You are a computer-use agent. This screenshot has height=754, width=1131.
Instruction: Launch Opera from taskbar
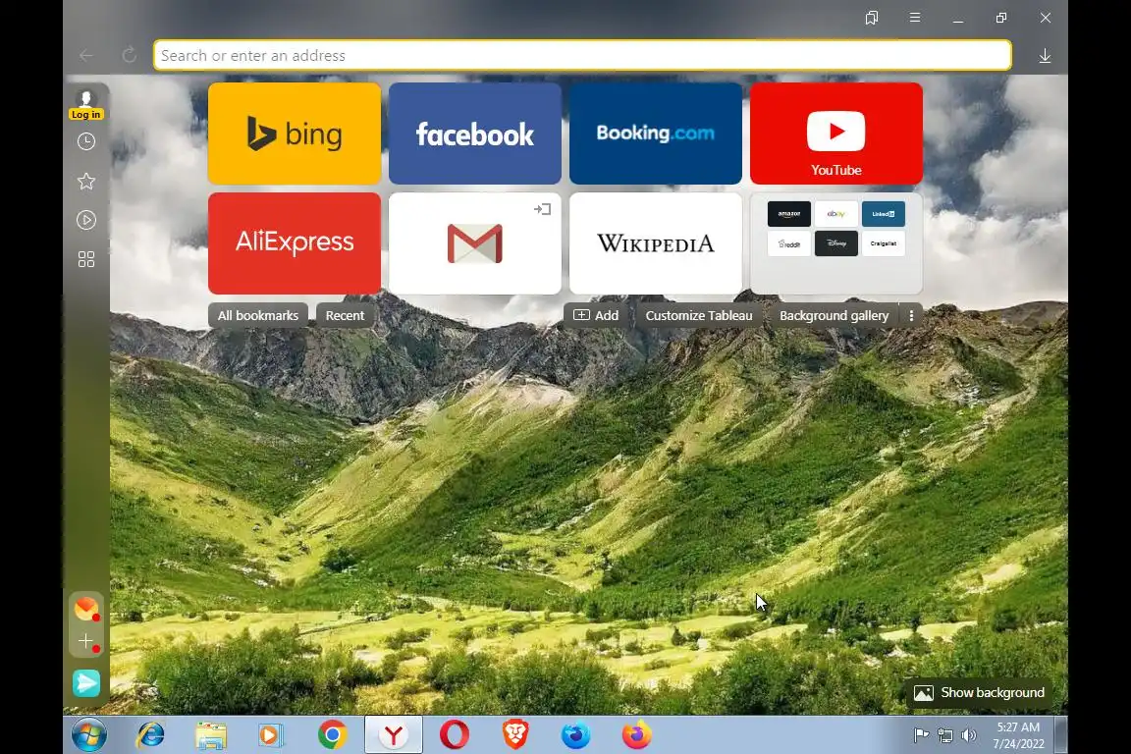455,735
